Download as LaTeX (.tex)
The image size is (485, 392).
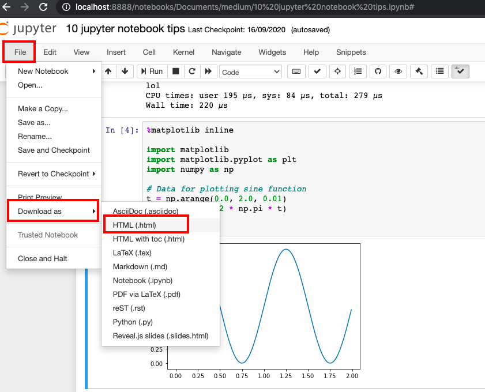[160, 253]
